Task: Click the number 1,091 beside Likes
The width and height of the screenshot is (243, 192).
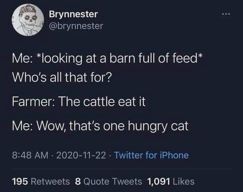Action: click(x=158, y=181)
